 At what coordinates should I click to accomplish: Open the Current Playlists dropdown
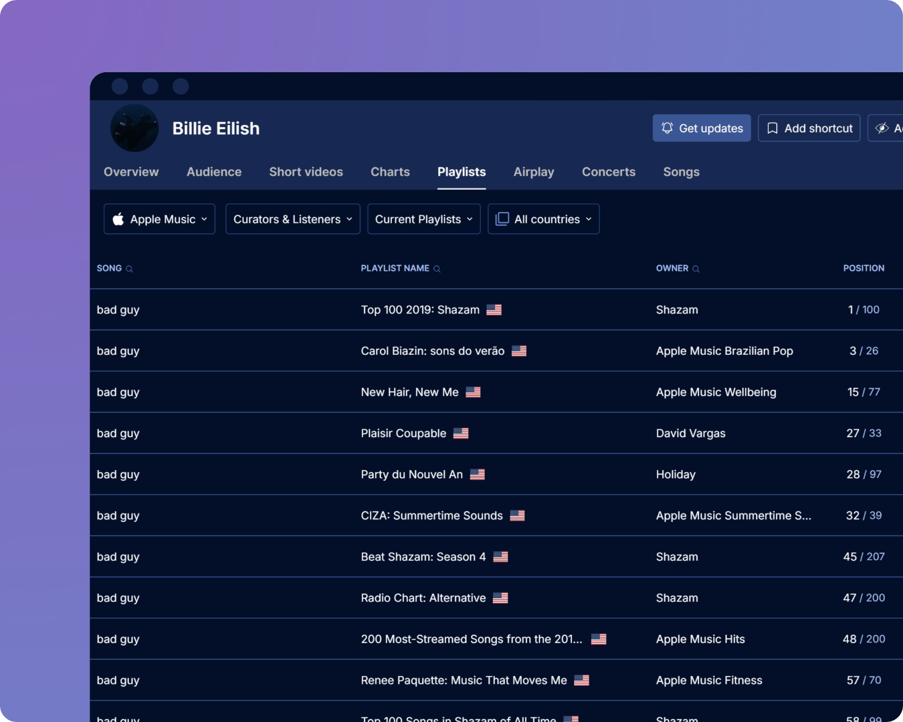click(423, 219)
